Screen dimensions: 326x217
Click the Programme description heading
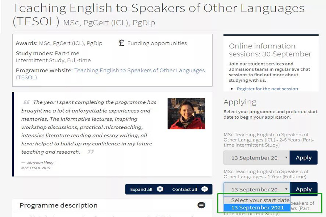pos(58,205)
